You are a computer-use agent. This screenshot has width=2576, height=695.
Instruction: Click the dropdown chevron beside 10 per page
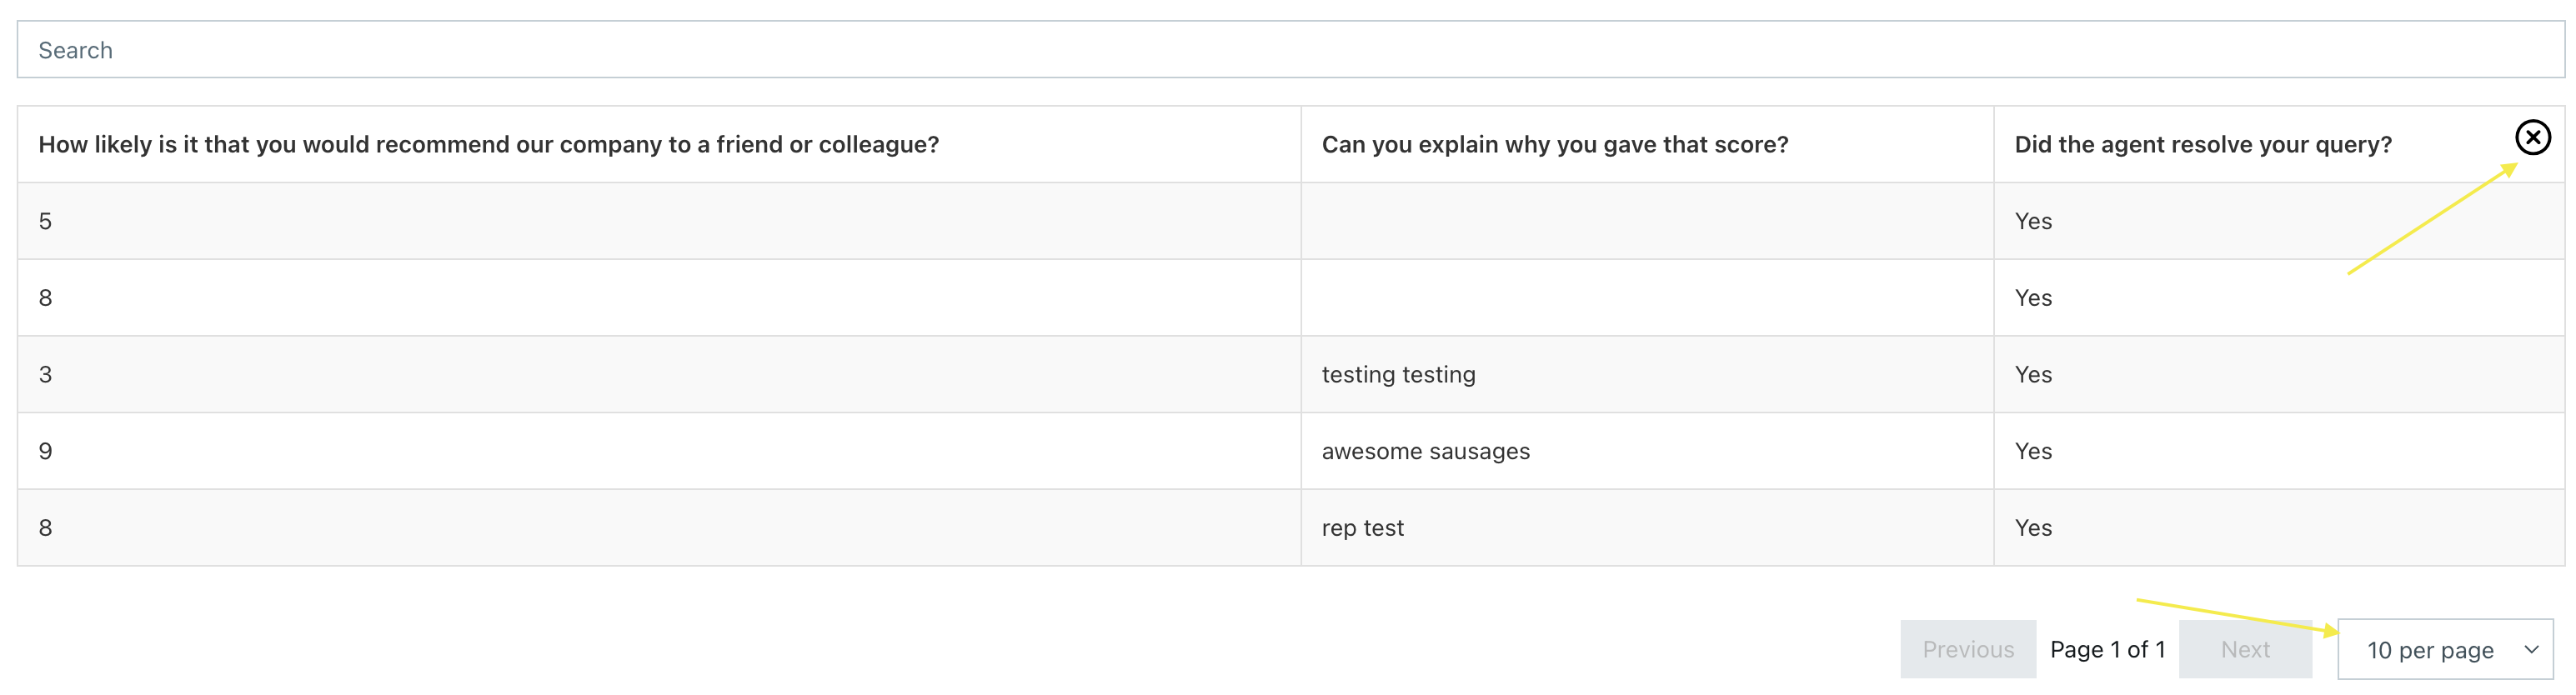click(2531, 650)
